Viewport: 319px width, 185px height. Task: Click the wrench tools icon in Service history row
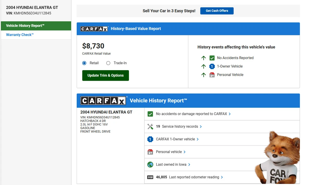[150, 126]
